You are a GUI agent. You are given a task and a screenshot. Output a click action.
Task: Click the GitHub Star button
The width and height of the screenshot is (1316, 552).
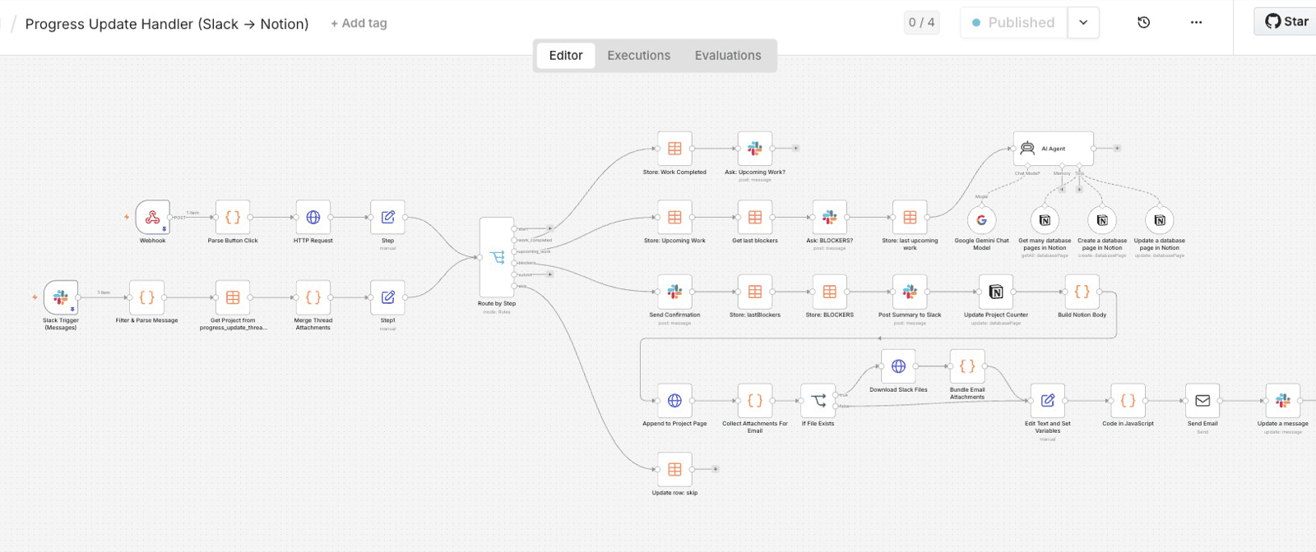tap(1286, 21)
